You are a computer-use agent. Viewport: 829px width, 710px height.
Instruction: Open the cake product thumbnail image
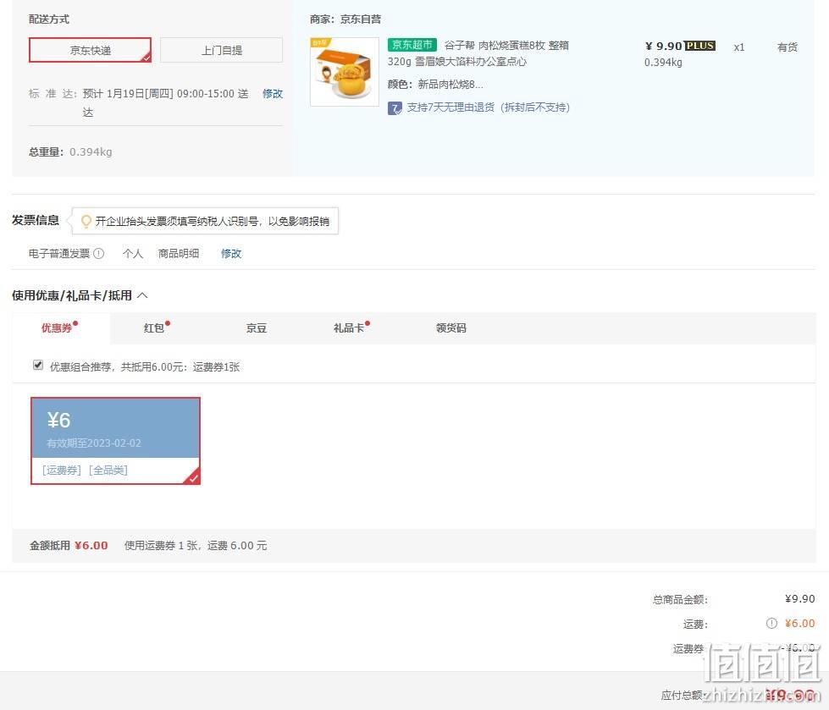[344, 71]
